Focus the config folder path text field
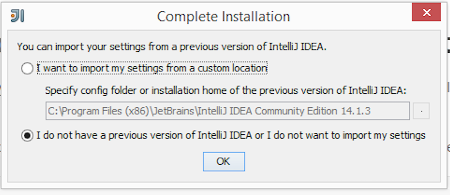Image resolution: width=450 pixels, height=195 pixels. click(x=228, y=111)
